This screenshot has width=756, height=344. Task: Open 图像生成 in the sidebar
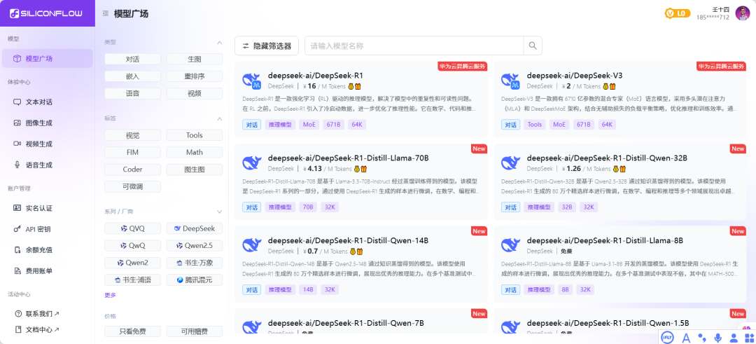tap(48, 123)
